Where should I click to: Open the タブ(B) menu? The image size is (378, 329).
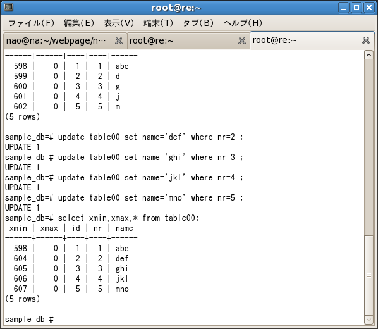pyautogui.click(x=198, y=23)
